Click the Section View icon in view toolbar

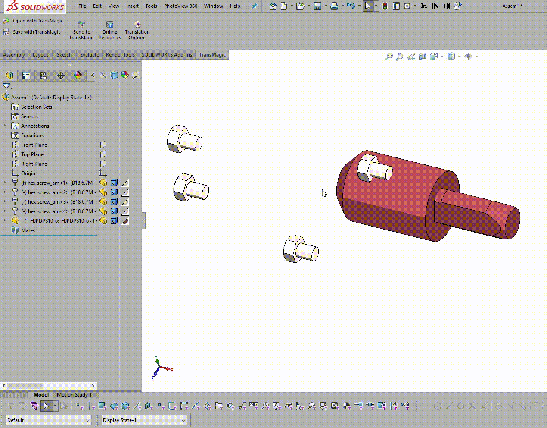point(423,57)
